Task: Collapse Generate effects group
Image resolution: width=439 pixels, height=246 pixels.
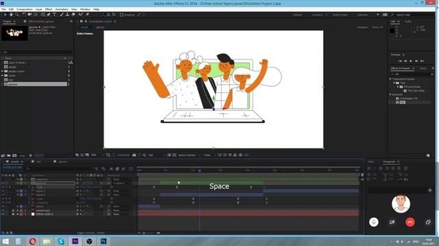Action: click(390, 94)
